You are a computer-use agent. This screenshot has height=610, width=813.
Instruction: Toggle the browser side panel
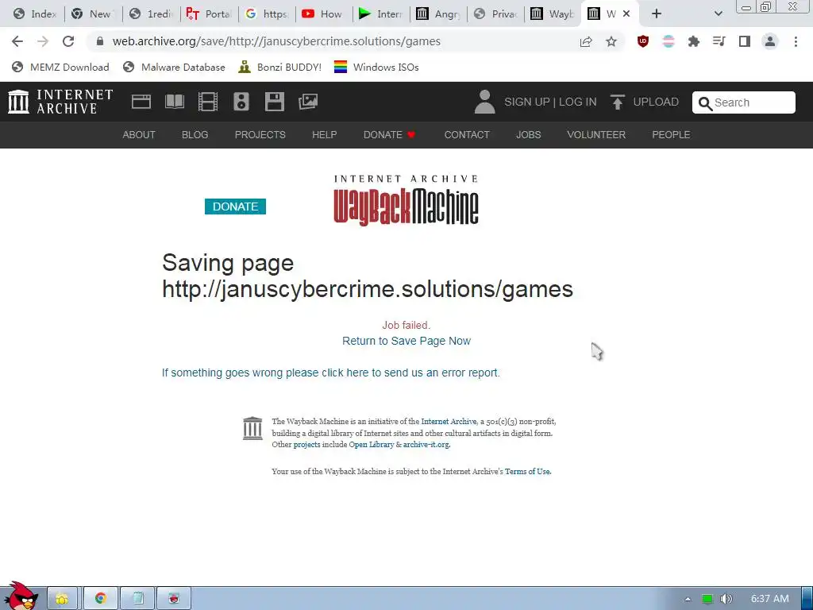[745, 41]
